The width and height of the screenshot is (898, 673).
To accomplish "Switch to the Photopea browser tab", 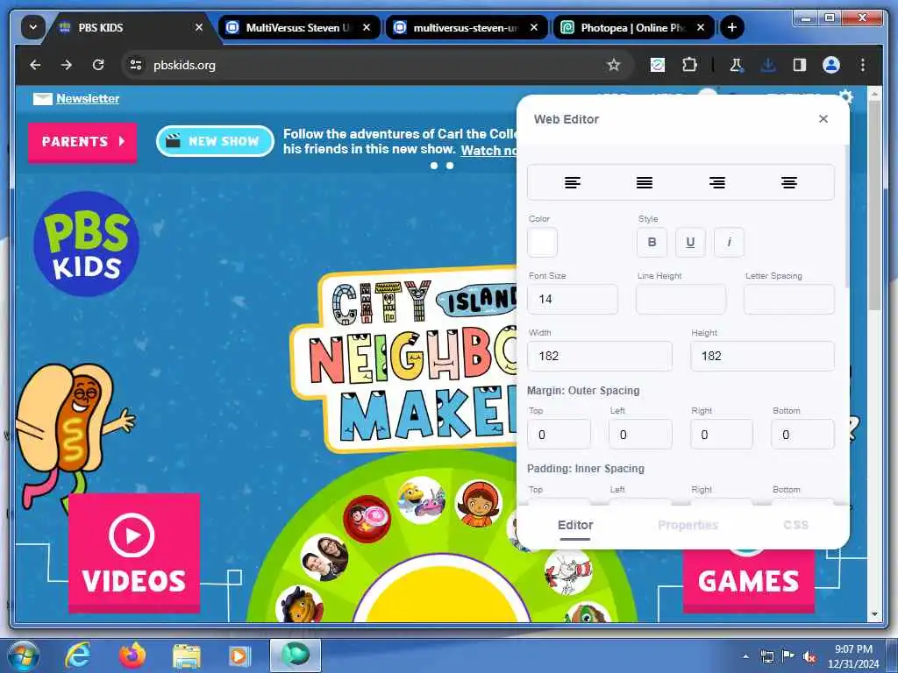I will [633, 27].
